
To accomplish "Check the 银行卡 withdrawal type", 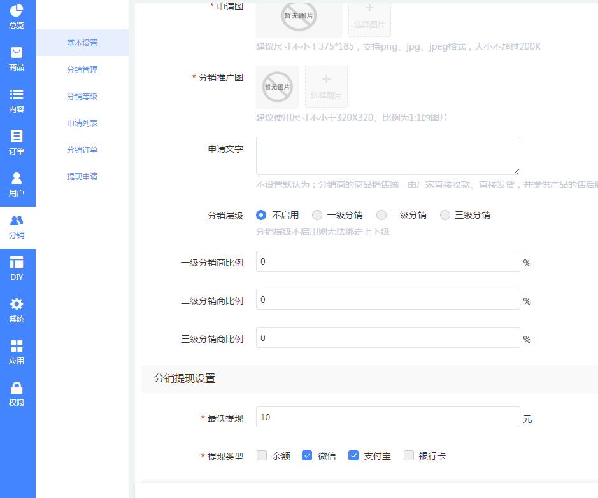I will [x=409, y=455].
